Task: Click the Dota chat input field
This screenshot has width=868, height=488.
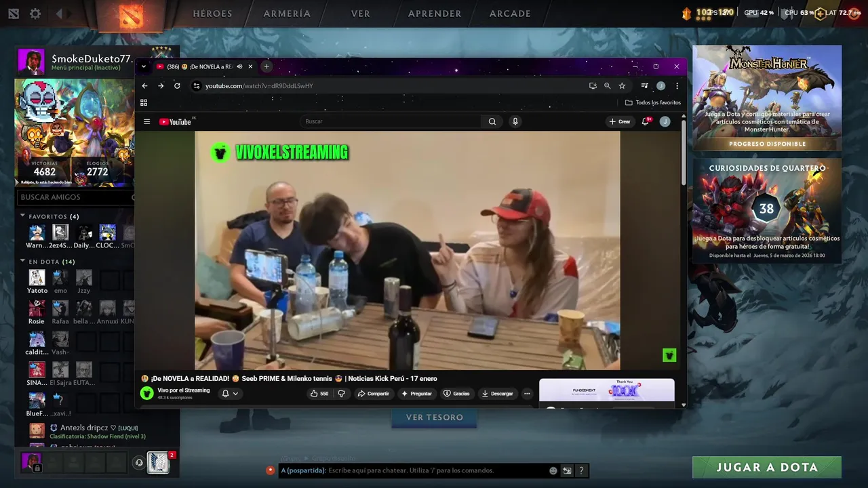Action: [x=414, y=470]
